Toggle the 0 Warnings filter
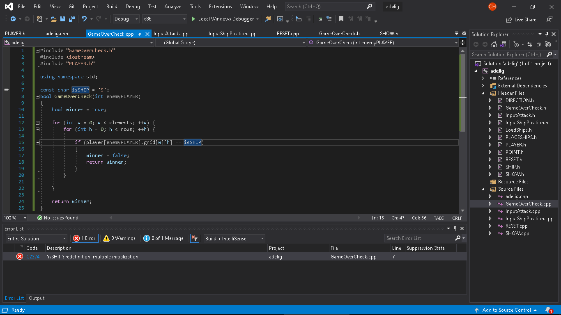 click(119, 238)
